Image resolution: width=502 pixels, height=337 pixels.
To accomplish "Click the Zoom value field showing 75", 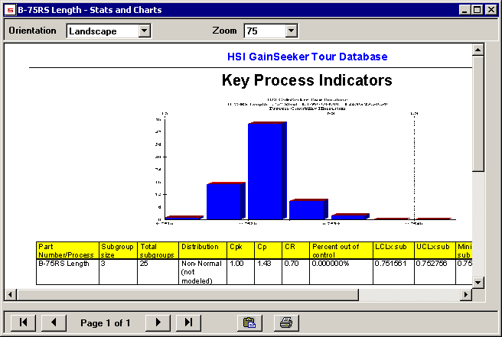I will pyautogui.click(x=263, y=31).
